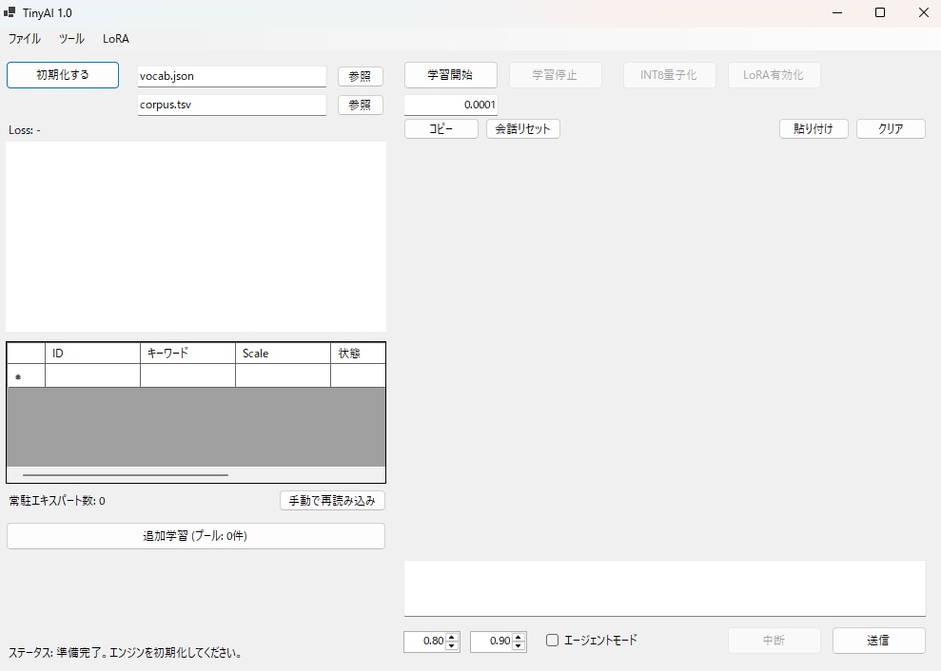Click the 学習停止 button
Screen dimensions: 941x671
click(x=555, y=75)
